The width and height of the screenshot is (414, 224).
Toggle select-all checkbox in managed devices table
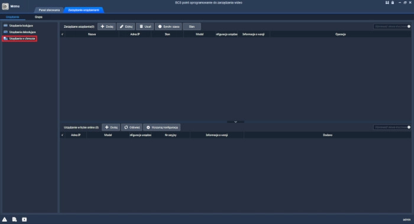(62, 34)
